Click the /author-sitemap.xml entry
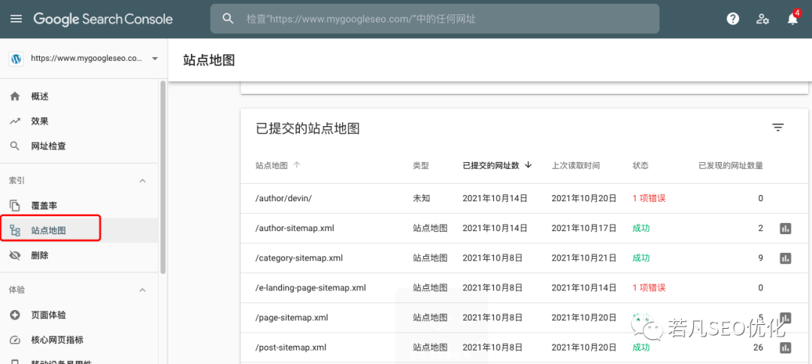Viewport: 812px width, 364px height. tap(295, 228)
